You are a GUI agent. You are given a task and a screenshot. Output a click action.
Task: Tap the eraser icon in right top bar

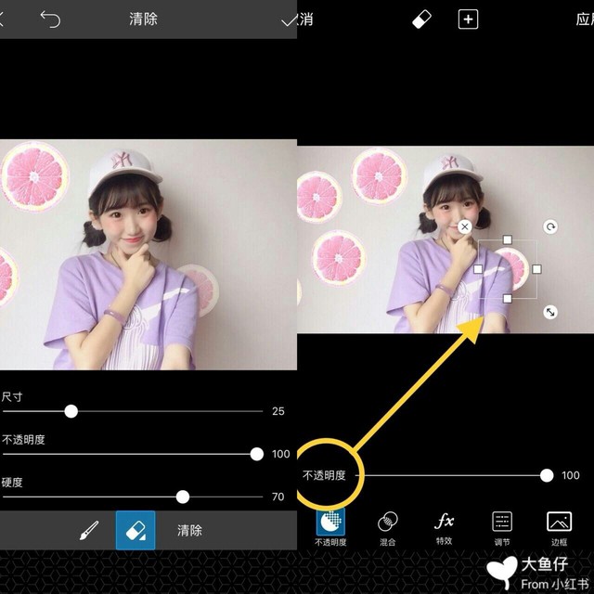(421, 19)
